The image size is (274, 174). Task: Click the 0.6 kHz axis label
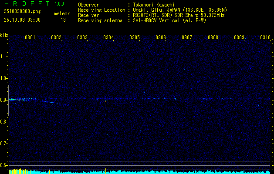coord(3,165)
